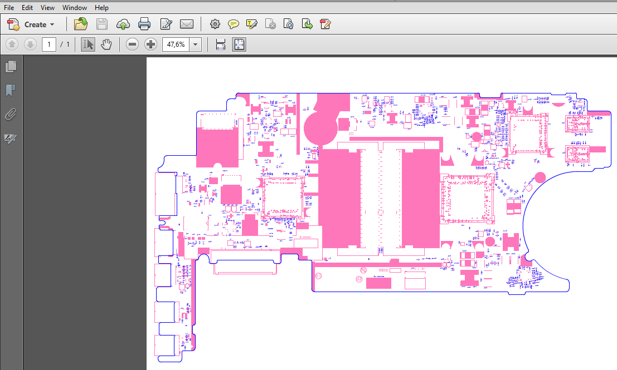Click the Open file folder icon
Image resolution: width=617 pixels, height=370 pixels.
coord(81,24)
